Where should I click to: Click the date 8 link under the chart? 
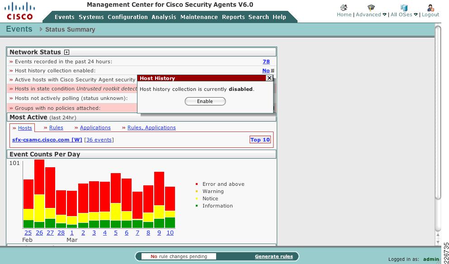click(x=148, y=233)
